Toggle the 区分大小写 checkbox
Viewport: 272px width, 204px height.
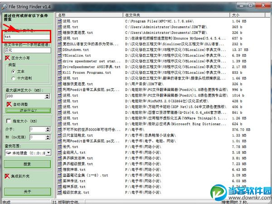coord(7,58)
